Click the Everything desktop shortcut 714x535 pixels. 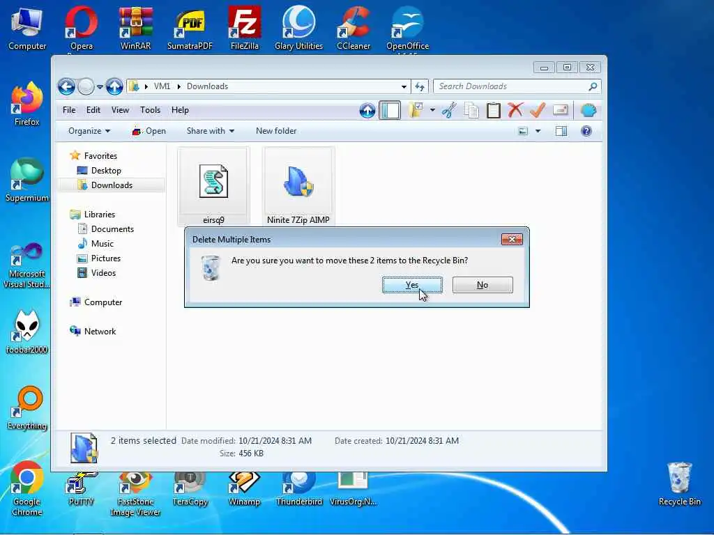[x=27, y=408]
